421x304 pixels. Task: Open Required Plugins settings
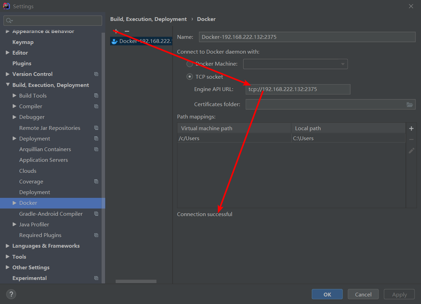click(x=40, y=235)
